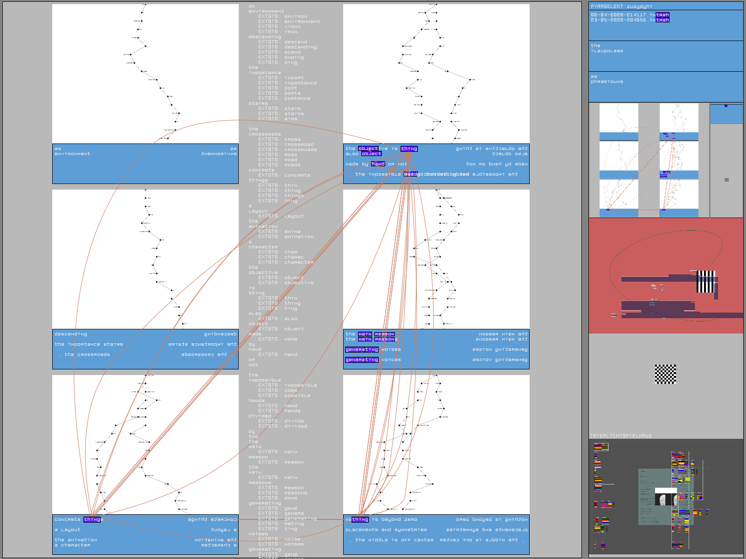Click the large checkerboard icon in gray panel
The image size is (746, 559).
(665, 374)
